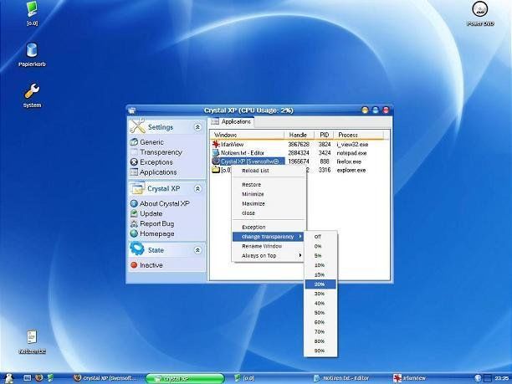Click the red Inactive state icon
The width and height of the screenshot is (512, 384).
(134, 265)
